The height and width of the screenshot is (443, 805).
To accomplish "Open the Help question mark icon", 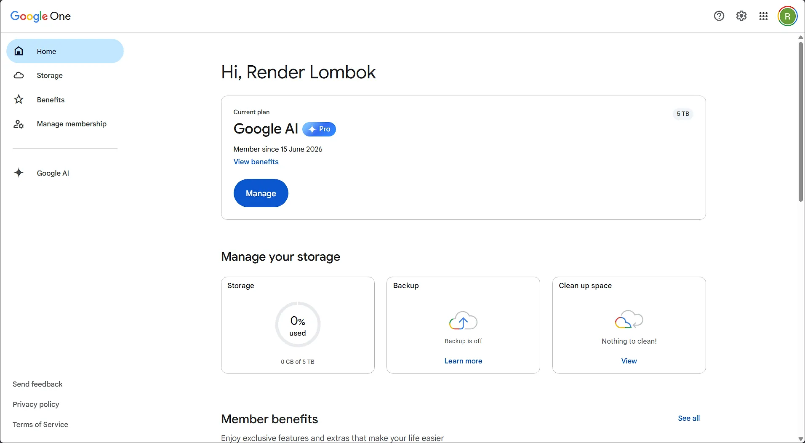I will pyautogui.click(x=719, y=16).
